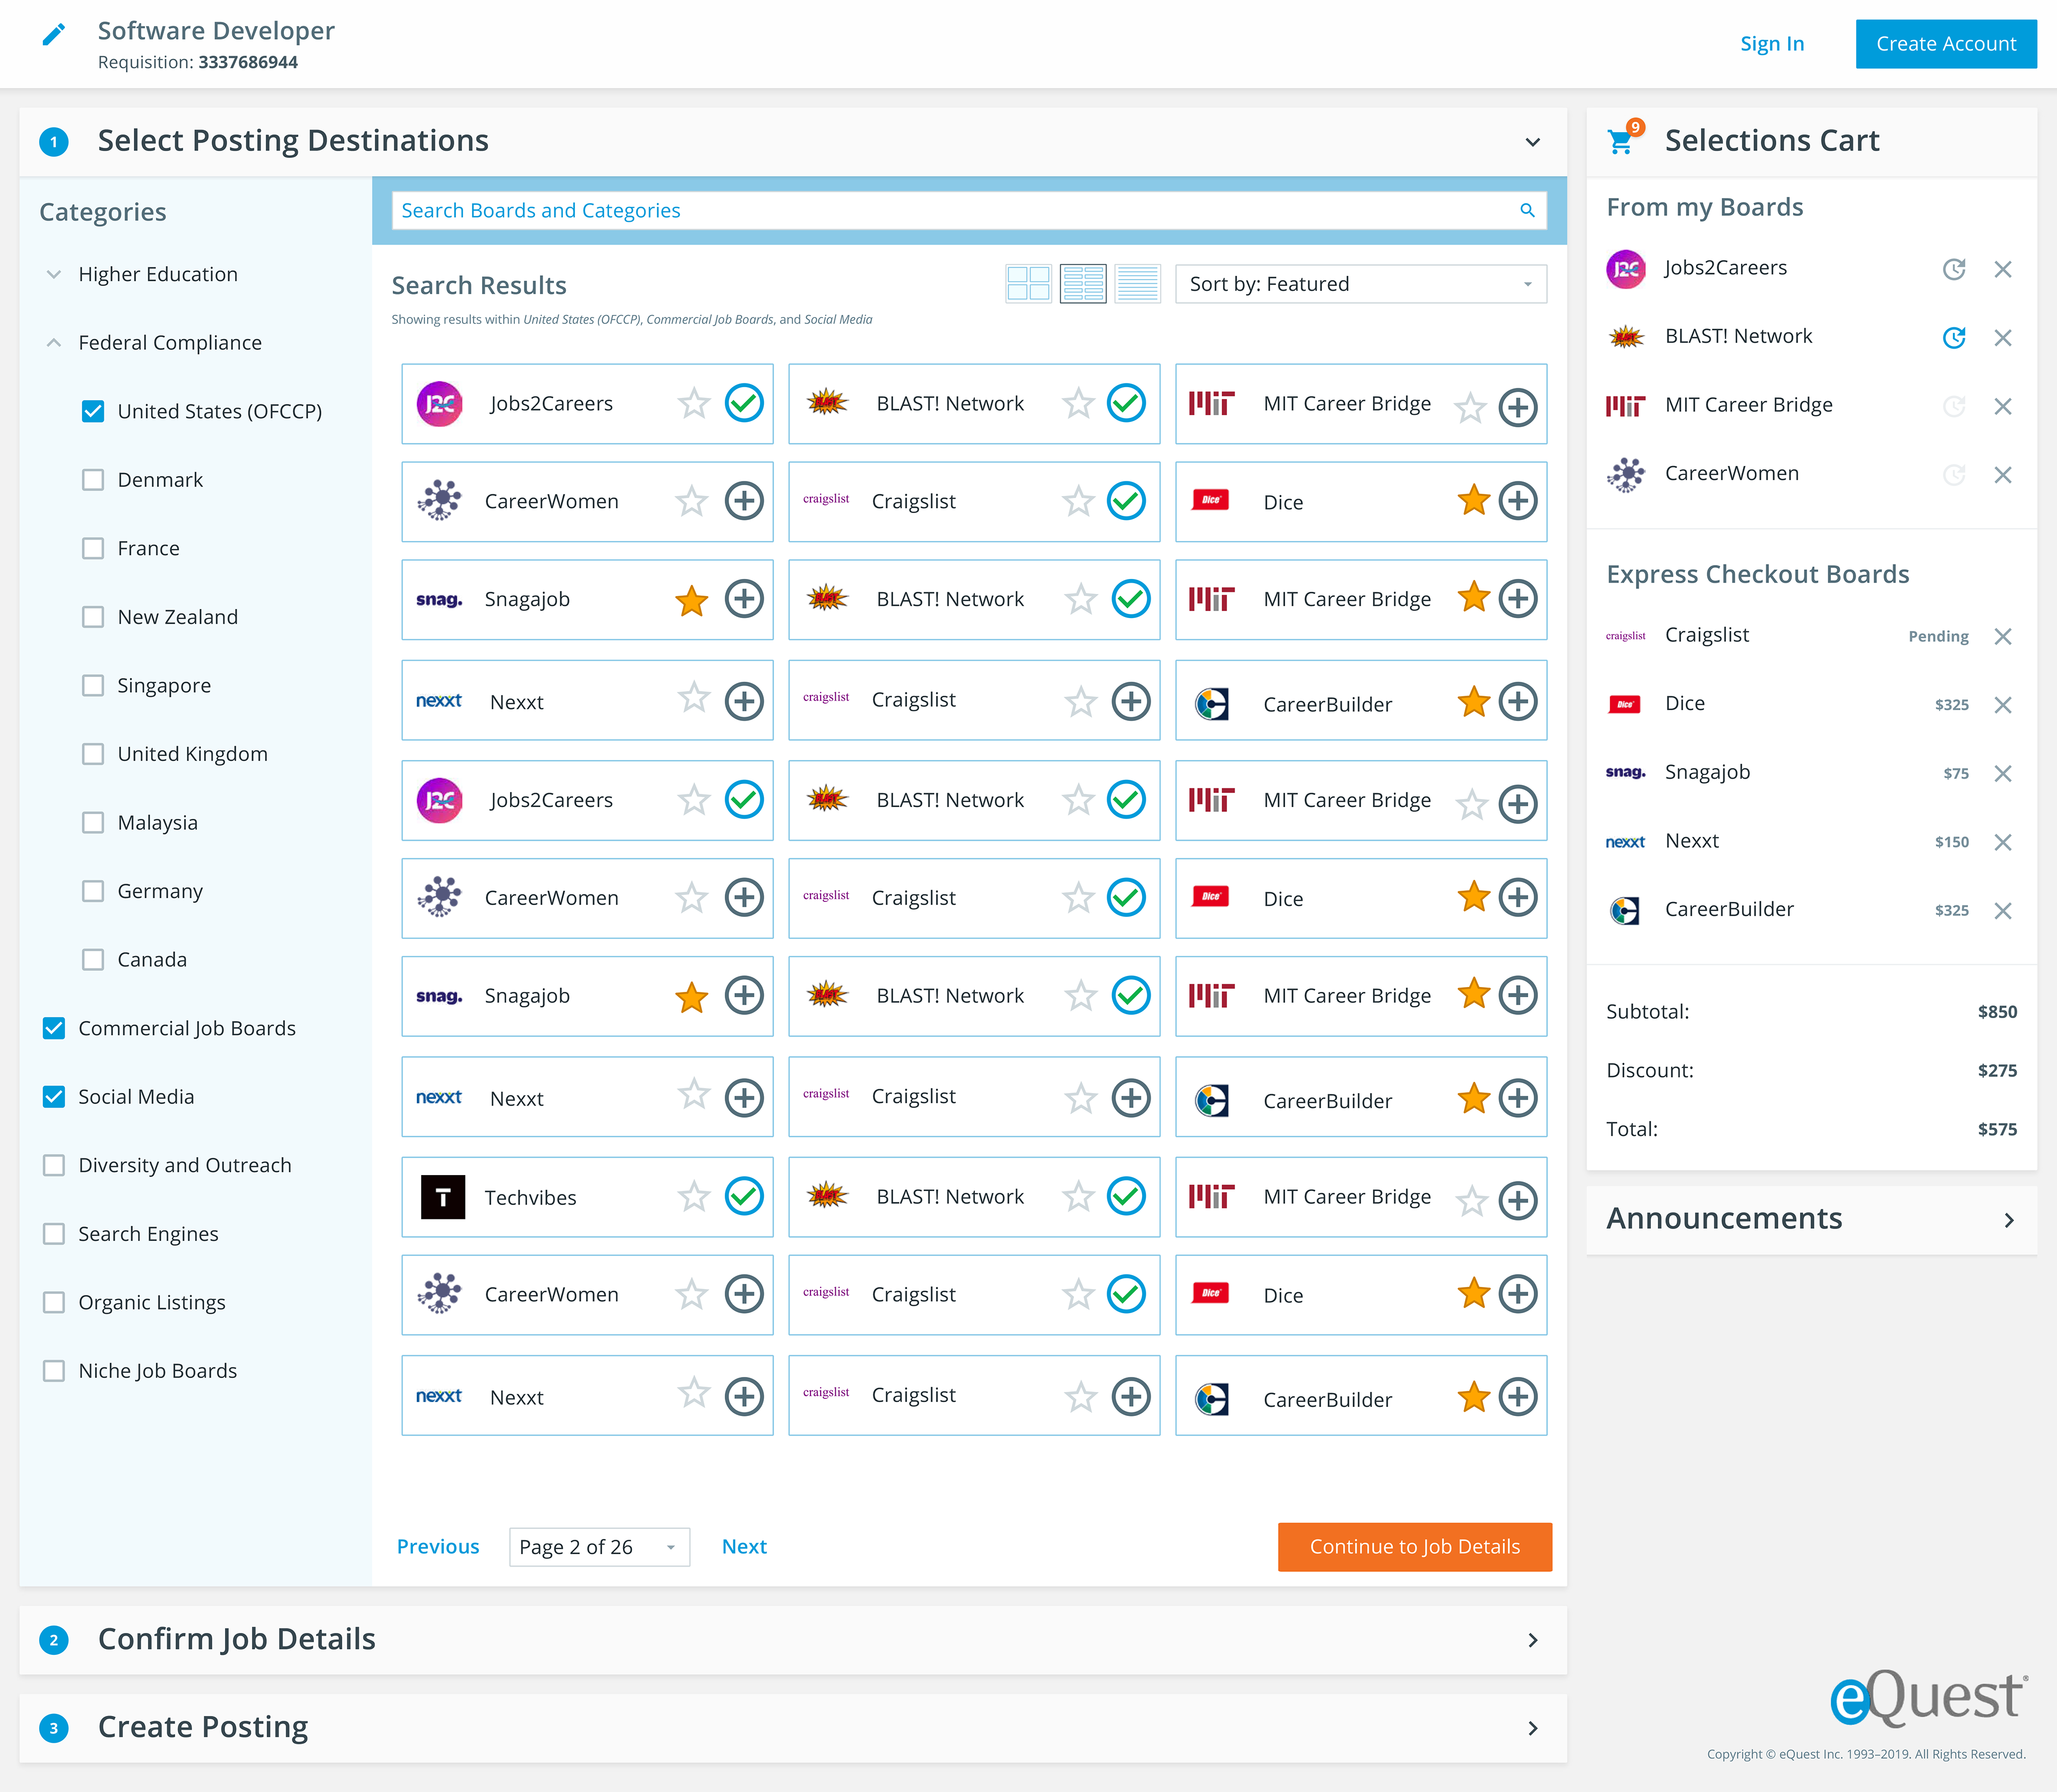Expand the Higher Education category
Viewport: 2057px width, 1792px height.
click(x=54, y=274)
